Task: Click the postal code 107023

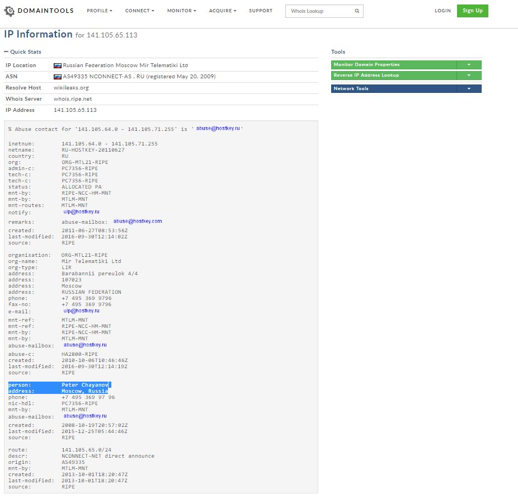Action: click(72, 280)
